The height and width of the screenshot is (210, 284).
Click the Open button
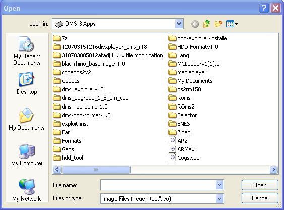click(260, 185)
